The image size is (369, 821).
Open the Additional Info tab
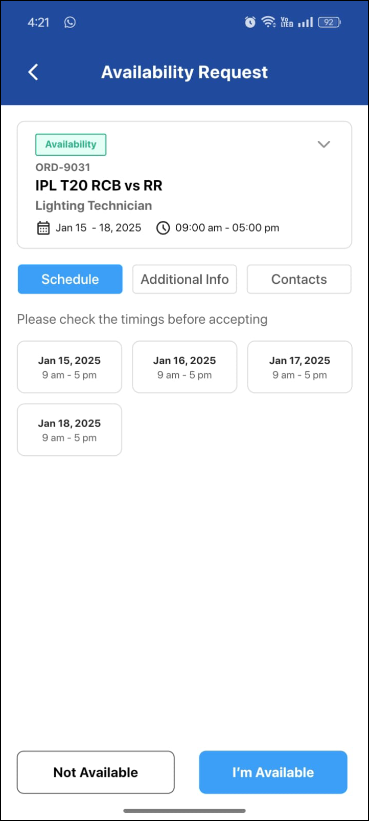click(184, 279)
